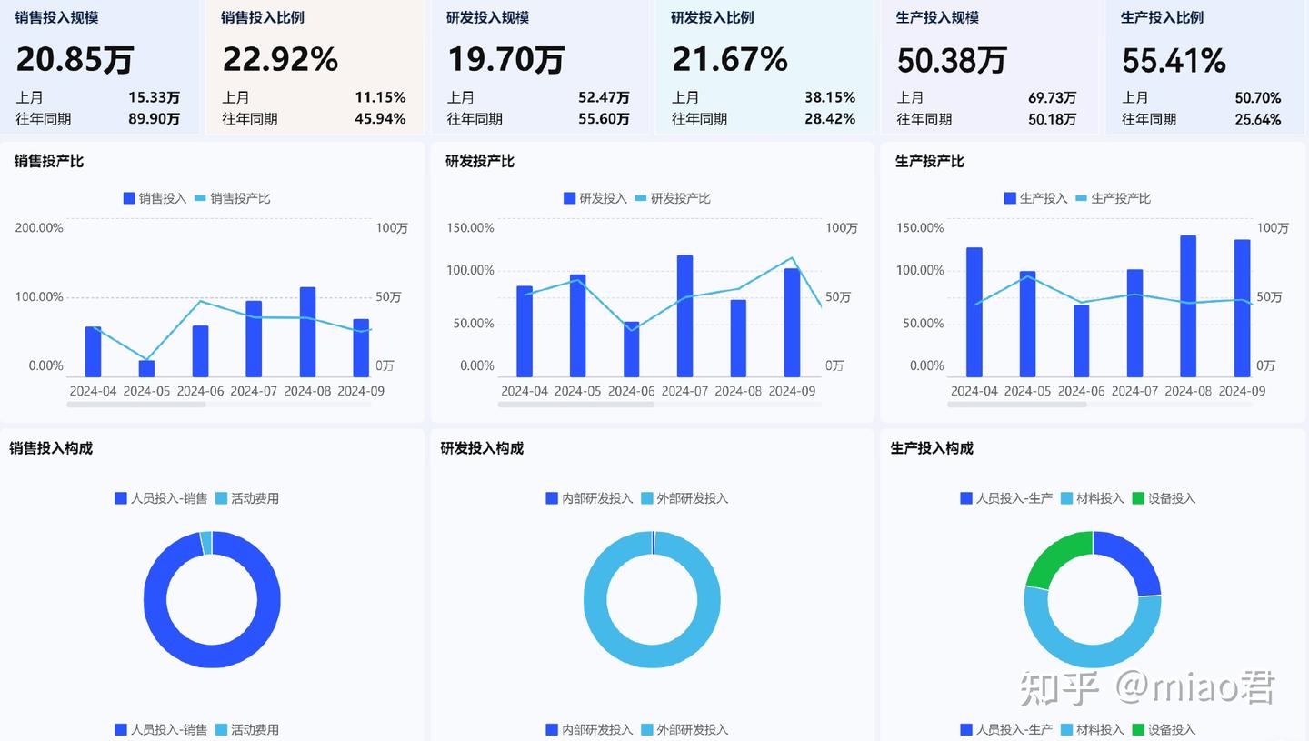Open the 生产投入比例 KPI card
Screen dimensions: 1309x741
(1204, 68)
